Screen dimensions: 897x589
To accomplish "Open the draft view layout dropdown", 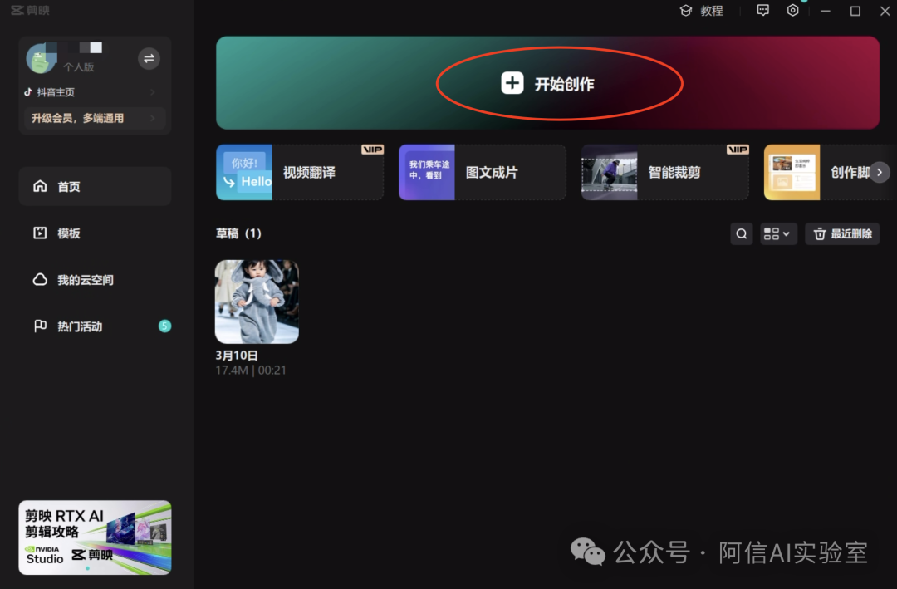I will coord(778,233).
